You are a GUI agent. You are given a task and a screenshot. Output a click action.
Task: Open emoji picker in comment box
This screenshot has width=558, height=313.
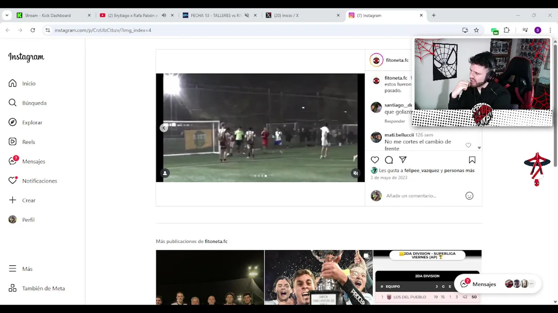click(470, 196)
